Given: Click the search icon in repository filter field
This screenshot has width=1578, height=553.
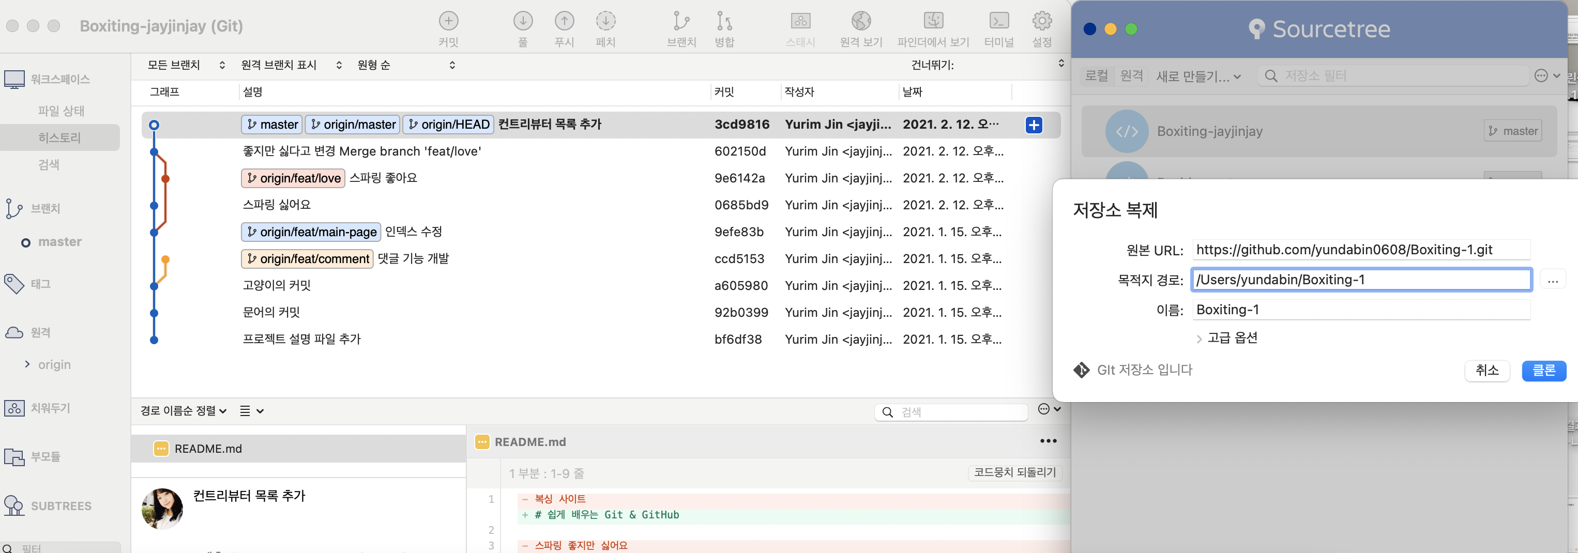Looking at the screenshot, I should 1270,76.
